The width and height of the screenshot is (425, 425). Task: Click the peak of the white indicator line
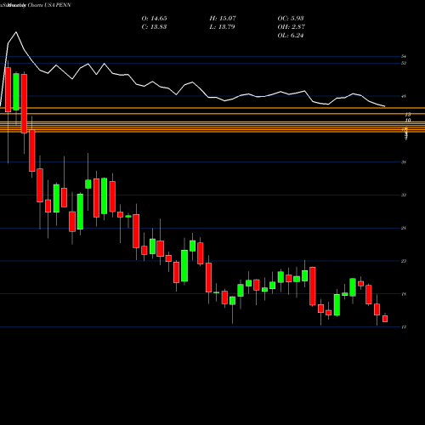point(16,32)
